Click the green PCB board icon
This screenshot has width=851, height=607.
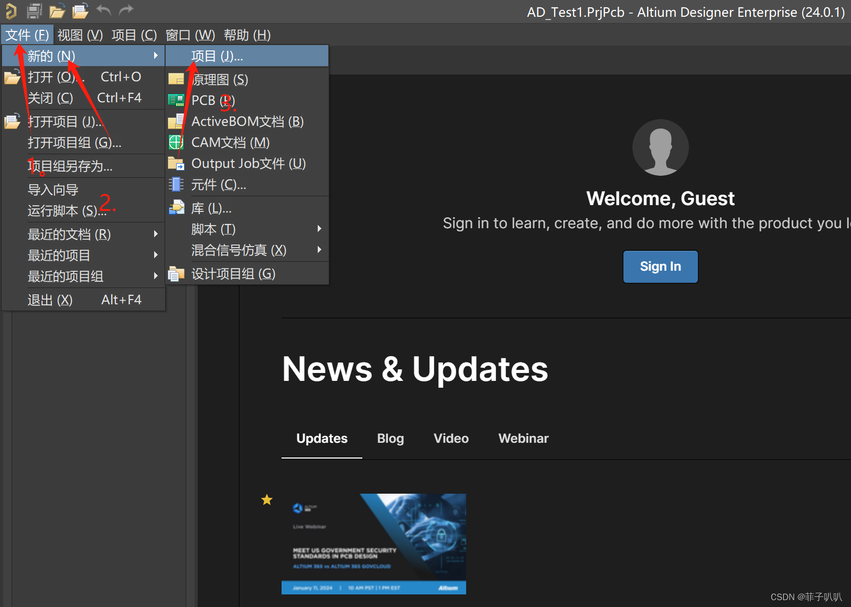coord(176,100)
